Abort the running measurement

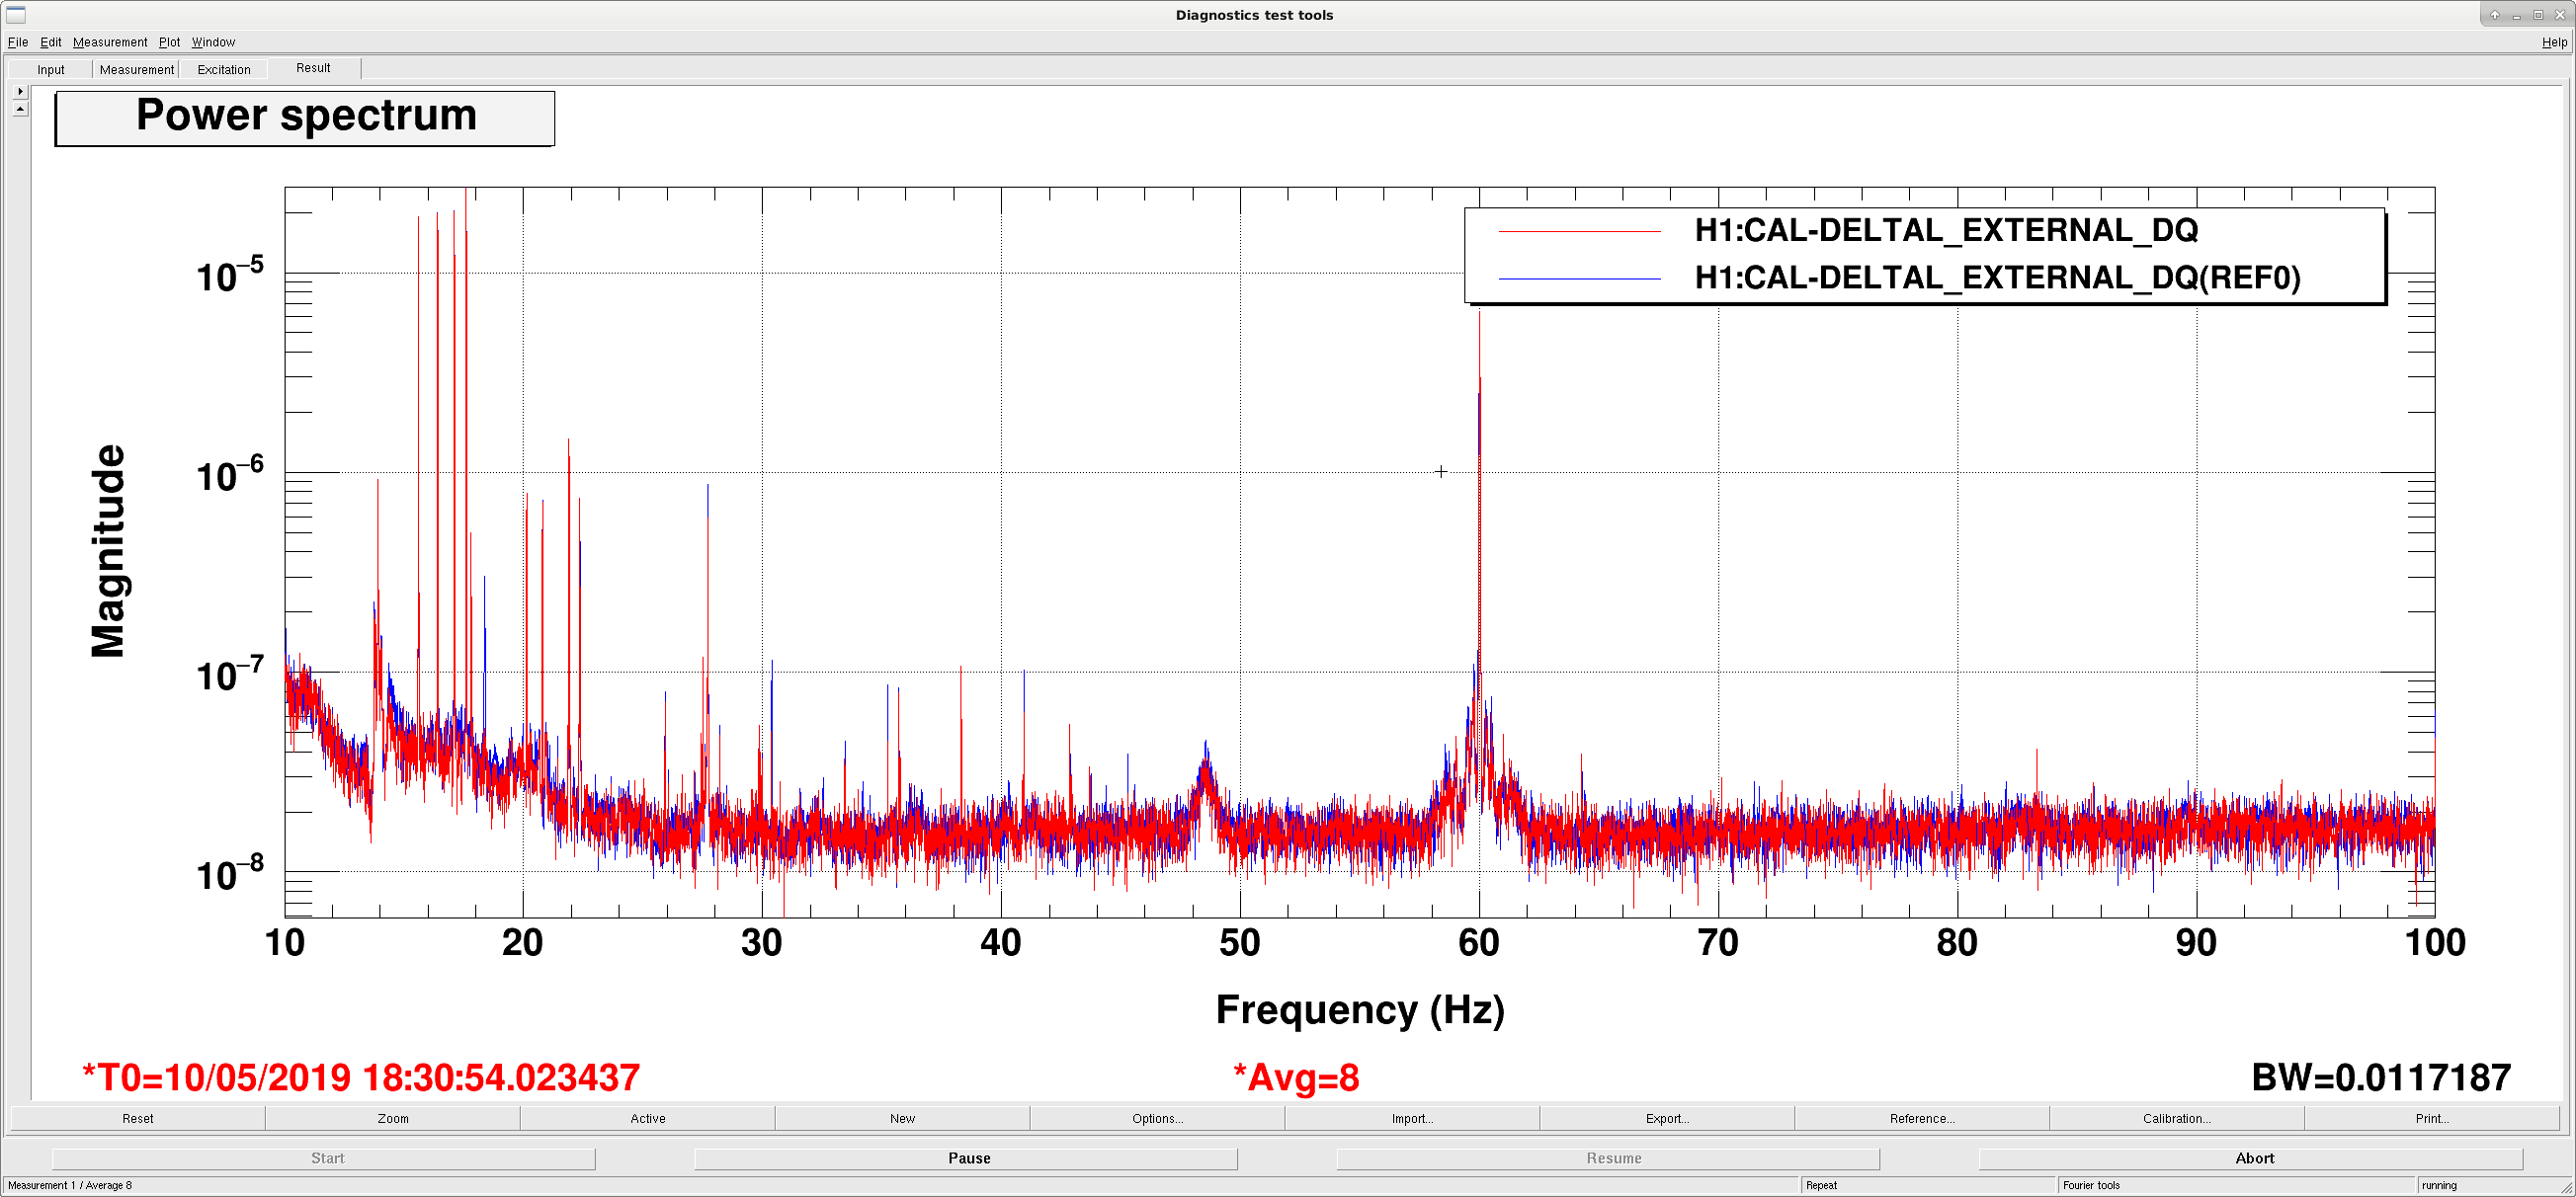click(2252, 1158)
